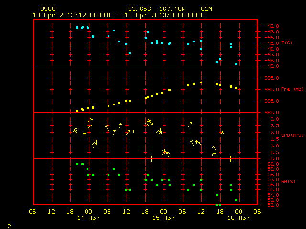
Task: Click the 60.0 humidity tick label
Action: [x=273, y=164]
